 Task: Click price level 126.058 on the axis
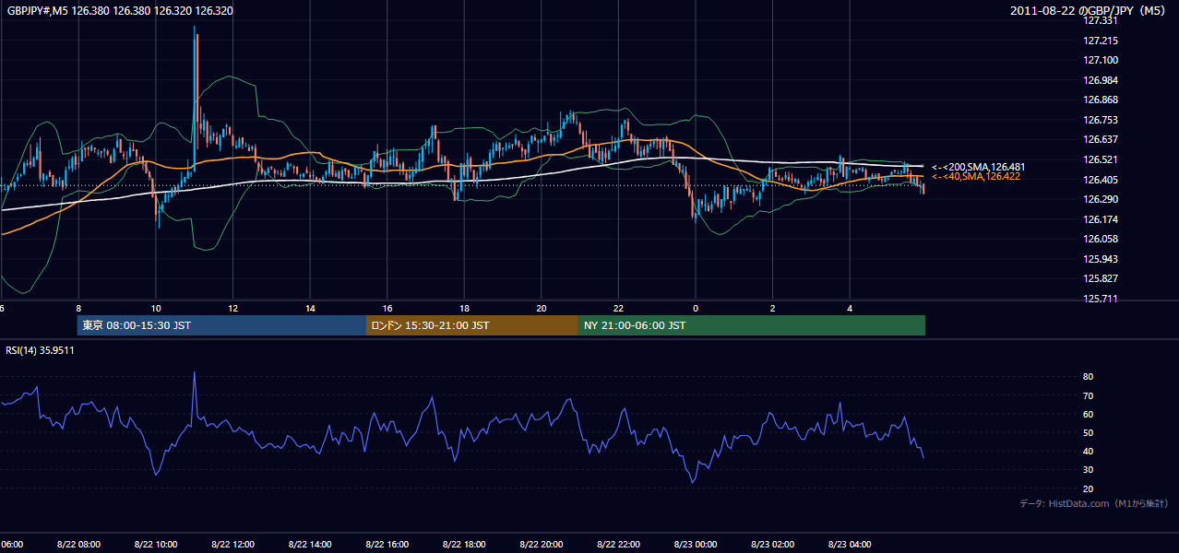1100,239
